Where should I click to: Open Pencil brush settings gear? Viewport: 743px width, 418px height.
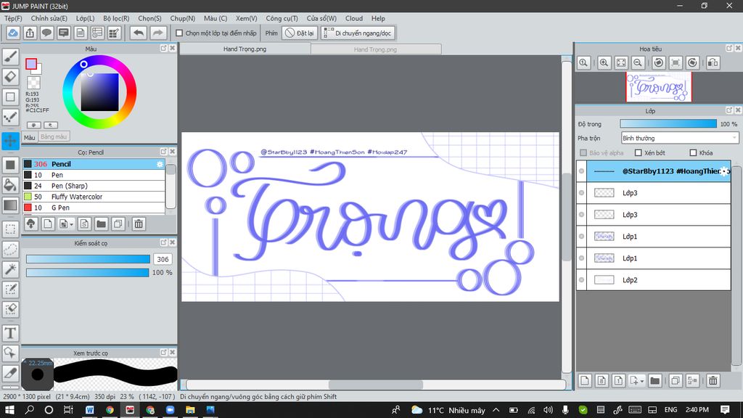(160, 164)
